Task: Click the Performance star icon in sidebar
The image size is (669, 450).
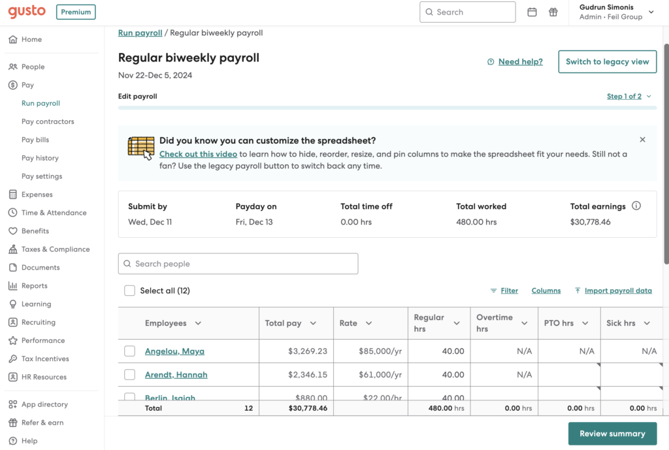Action: coord(13,340)
